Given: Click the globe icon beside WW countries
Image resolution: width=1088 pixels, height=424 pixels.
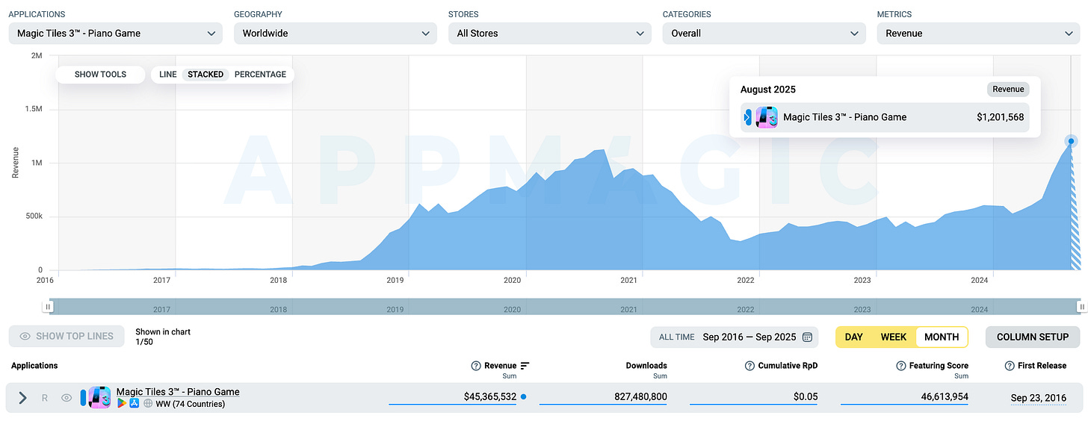Looking at the screenshot, I should coord(148,404).
